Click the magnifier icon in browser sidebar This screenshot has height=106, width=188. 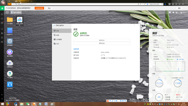click(x=2, y=29)
